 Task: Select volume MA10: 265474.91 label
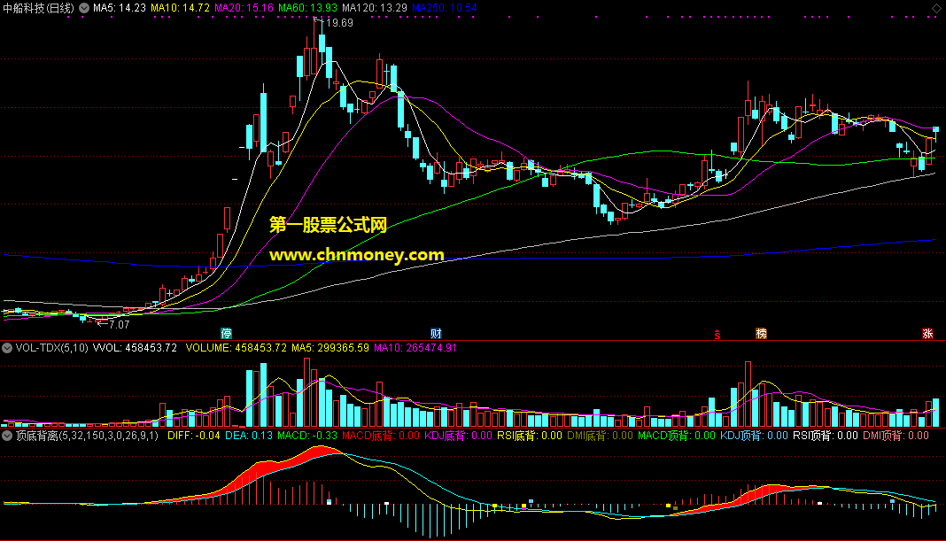click(415, 348)
